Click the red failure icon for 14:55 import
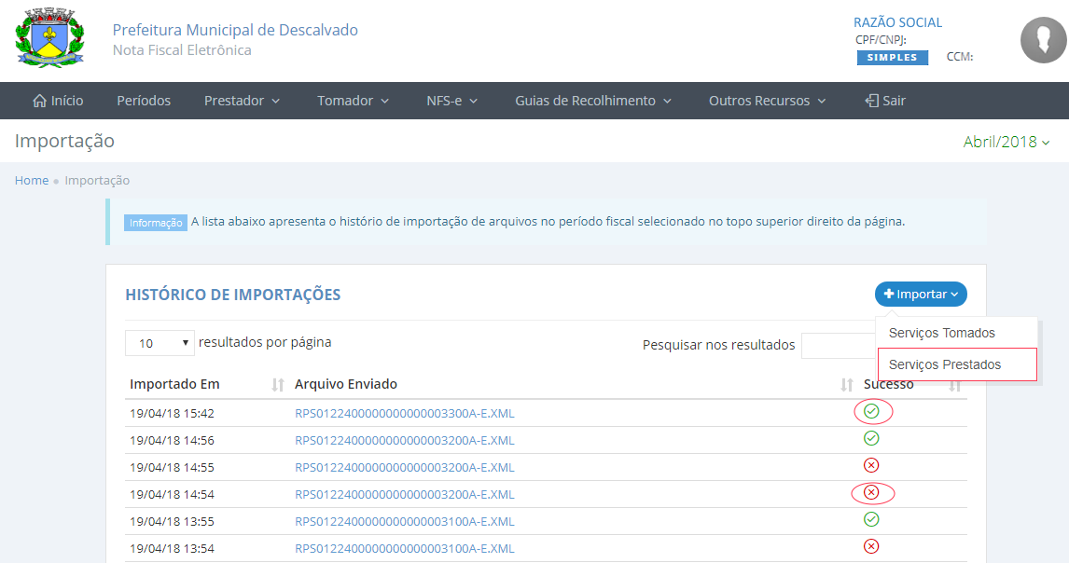 click(x=871, y=465)
